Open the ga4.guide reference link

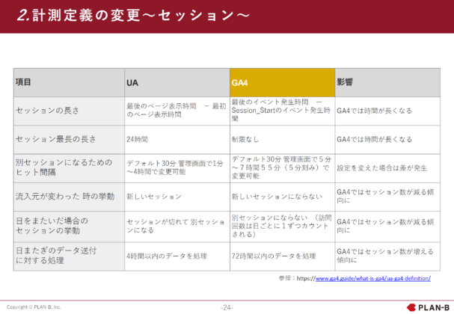click(372, 278)
